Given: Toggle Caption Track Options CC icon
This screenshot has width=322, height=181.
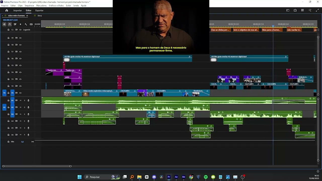Looking at the screenshot, I should (31, 24).
